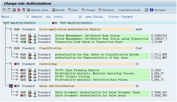The width and height of the screenshot is (177, 102).
Task: Click the red traffic light of the Controlling row
Action: (17, 64)
